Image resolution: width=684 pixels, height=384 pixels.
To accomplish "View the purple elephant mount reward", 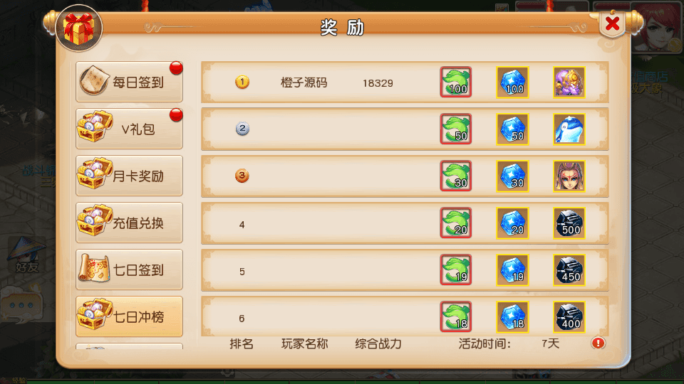I will 569,82.
